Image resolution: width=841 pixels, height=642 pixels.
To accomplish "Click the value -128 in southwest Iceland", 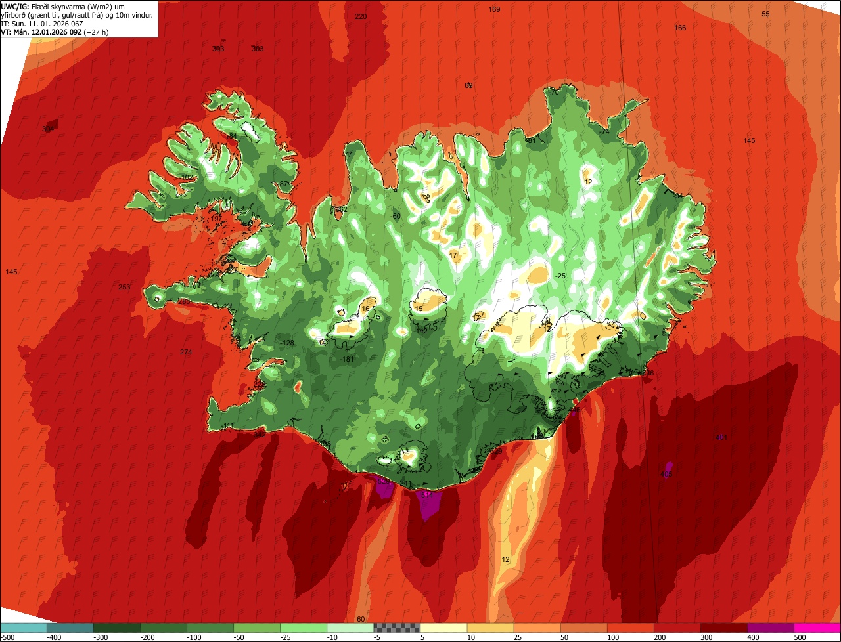I will (x=287, y=343).
